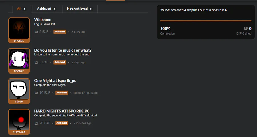The image size is (257, 137).
Task: Click the One Night at Isporik_pc title
Action: (55, 81)
